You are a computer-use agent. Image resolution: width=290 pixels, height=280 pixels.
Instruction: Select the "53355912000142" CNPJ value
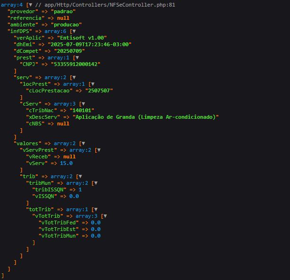[x=75, y=65]
